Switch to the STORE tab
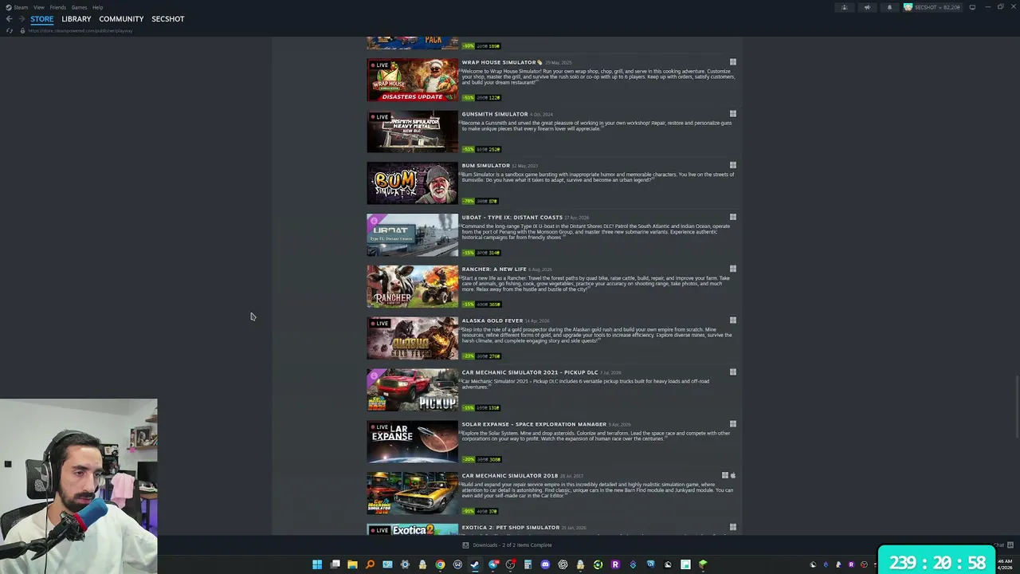Viewport: 1020px width, 574px height. 42,19
